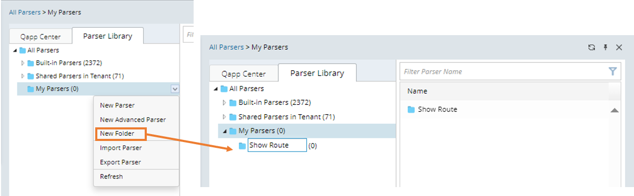Click the filter funnel icon
This screenshot has width=634, height=196.
(612, 71)
